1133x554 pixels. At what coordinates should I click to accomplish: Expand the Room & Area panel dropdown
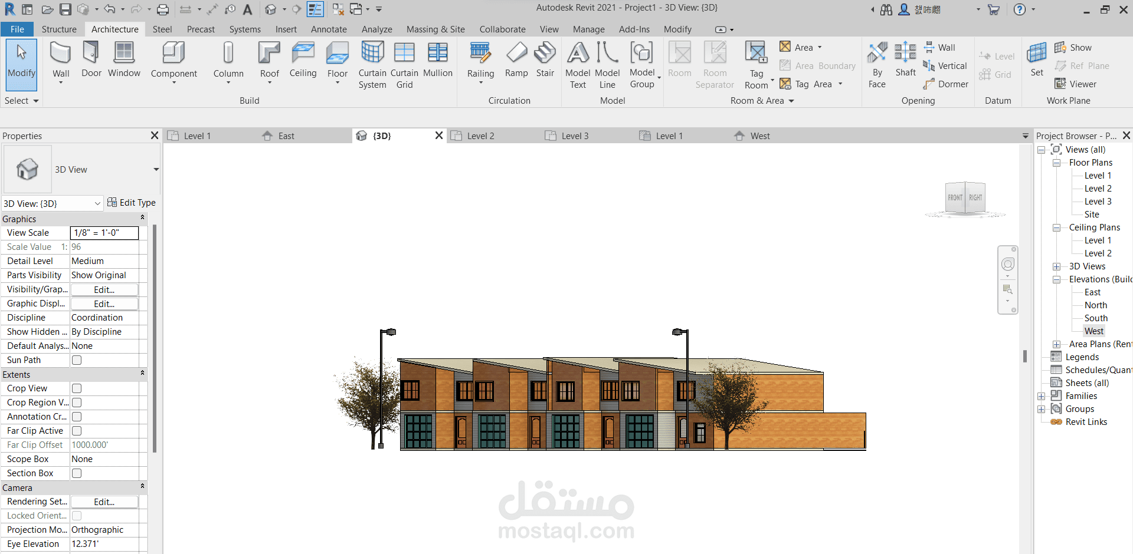tap(762, 101)
